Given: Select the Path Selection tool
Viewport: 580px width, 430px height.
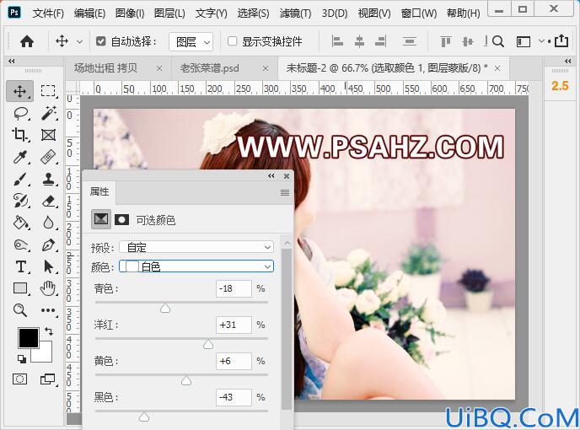Looking at the screenshot, I should [48, 266].
